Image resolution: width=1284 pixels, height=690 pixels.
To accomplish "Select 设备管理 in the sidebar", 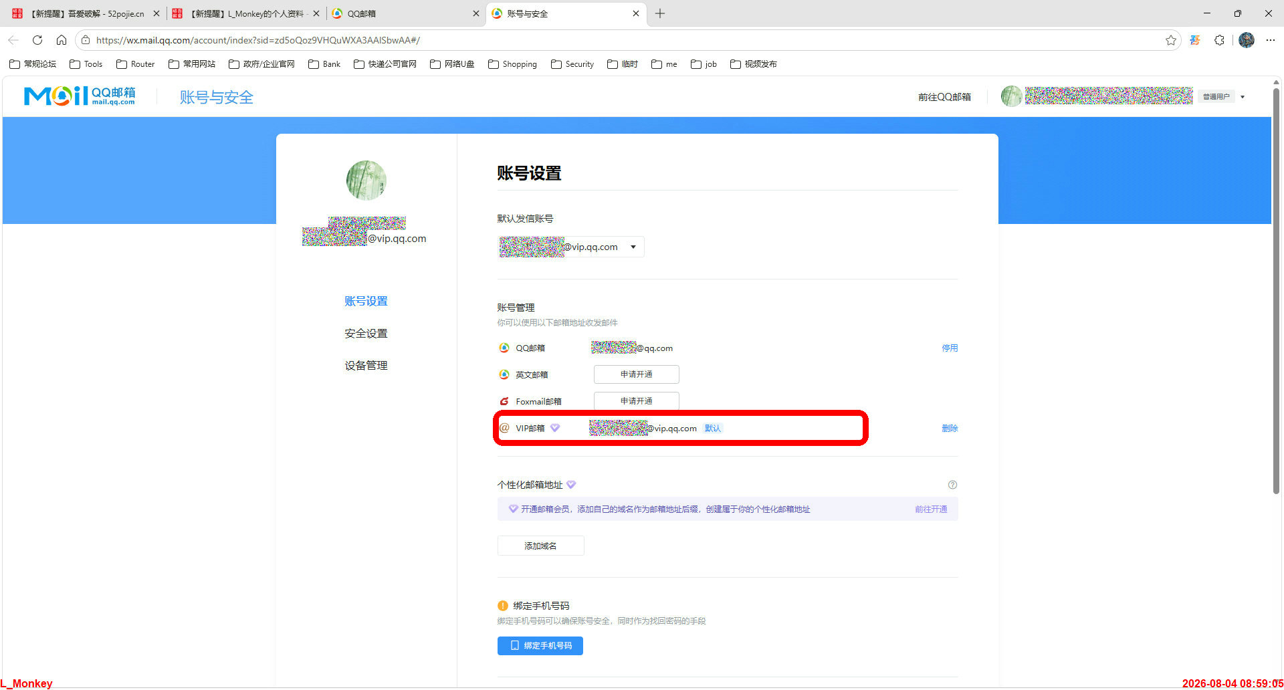I will [x=366, y=365].
